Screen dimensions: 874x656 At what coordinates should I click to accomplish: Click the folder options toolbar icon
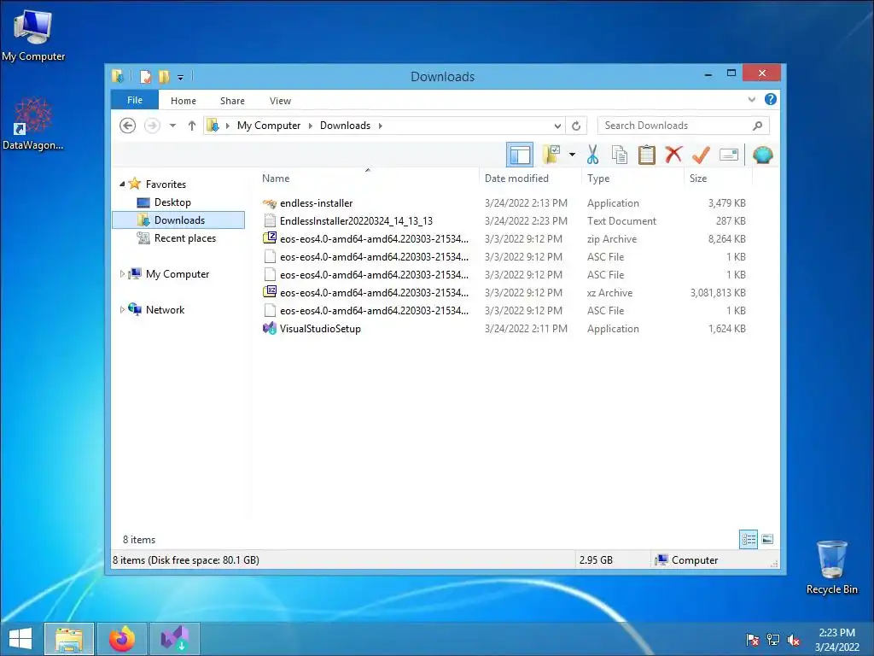click(552, 155)
